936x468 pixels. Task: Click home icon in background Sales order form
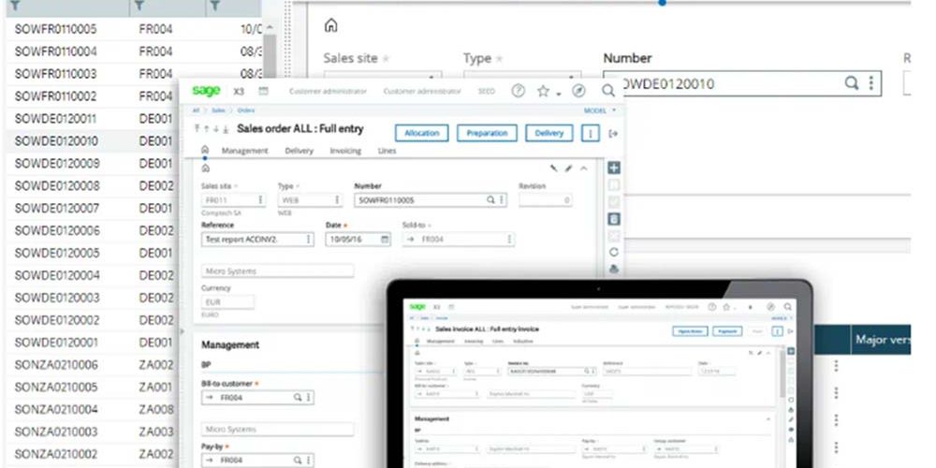coord(330,25)
